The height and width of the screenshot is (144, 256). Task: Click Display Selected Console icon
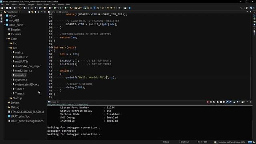point(238,102)
